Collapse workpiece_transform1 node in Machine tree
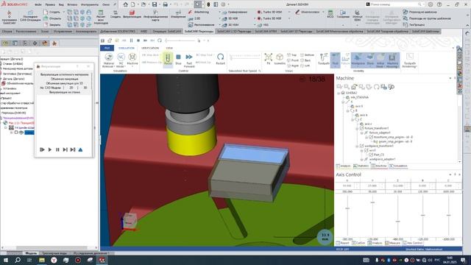This screenshot has width=471, height=265. click(x=358, y=146)
